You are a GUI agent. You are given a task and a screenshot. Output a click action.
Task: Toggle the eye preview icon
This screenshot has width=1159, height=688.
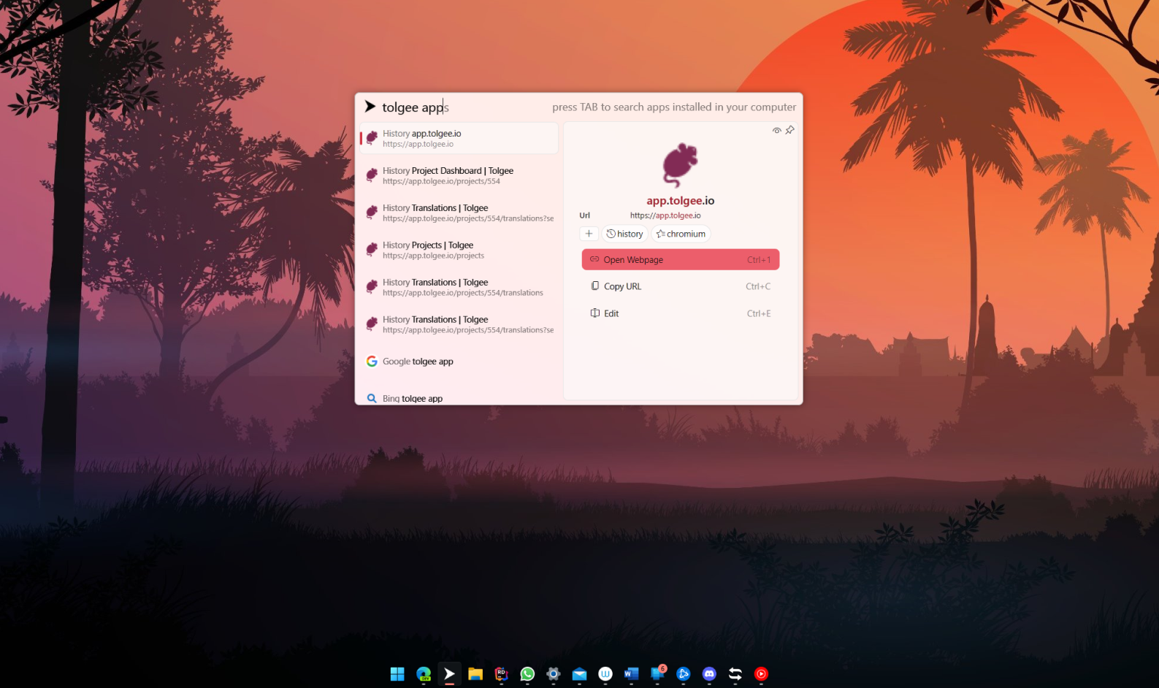(776, 131)
